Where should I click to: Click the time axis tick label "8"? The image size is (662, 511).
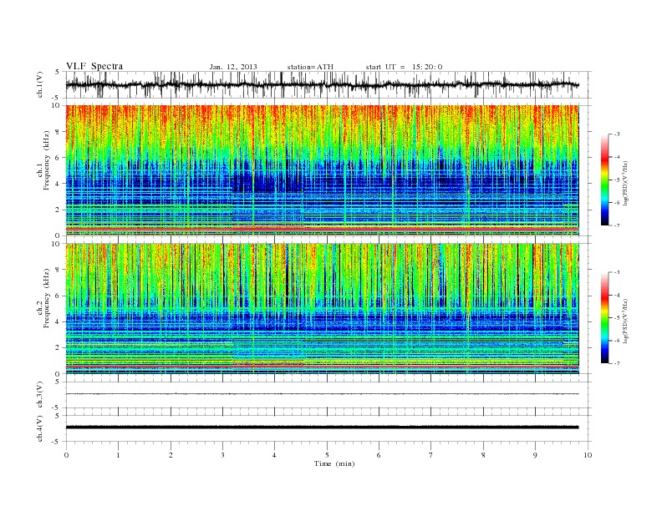483,455
